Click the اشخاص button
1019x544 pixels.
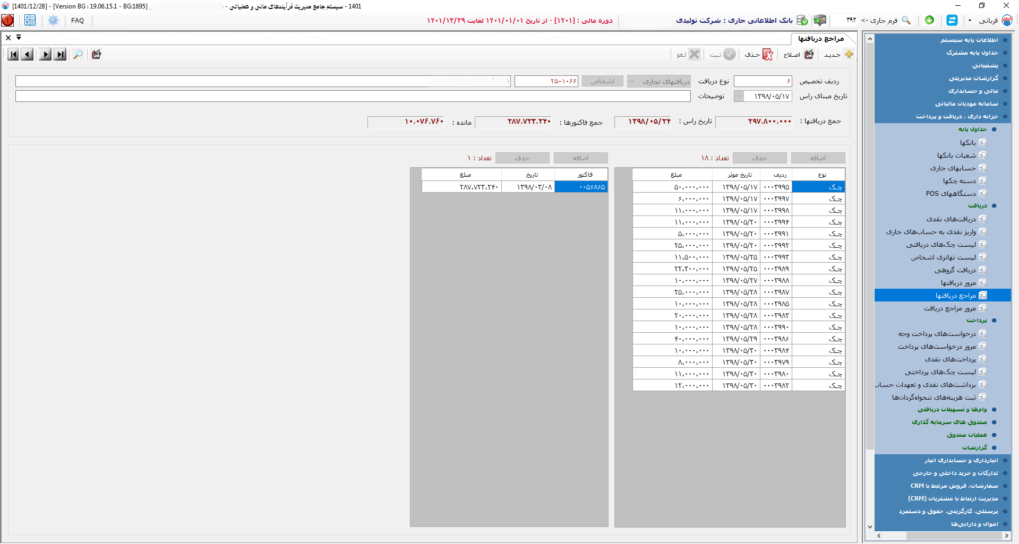(603, 81)
